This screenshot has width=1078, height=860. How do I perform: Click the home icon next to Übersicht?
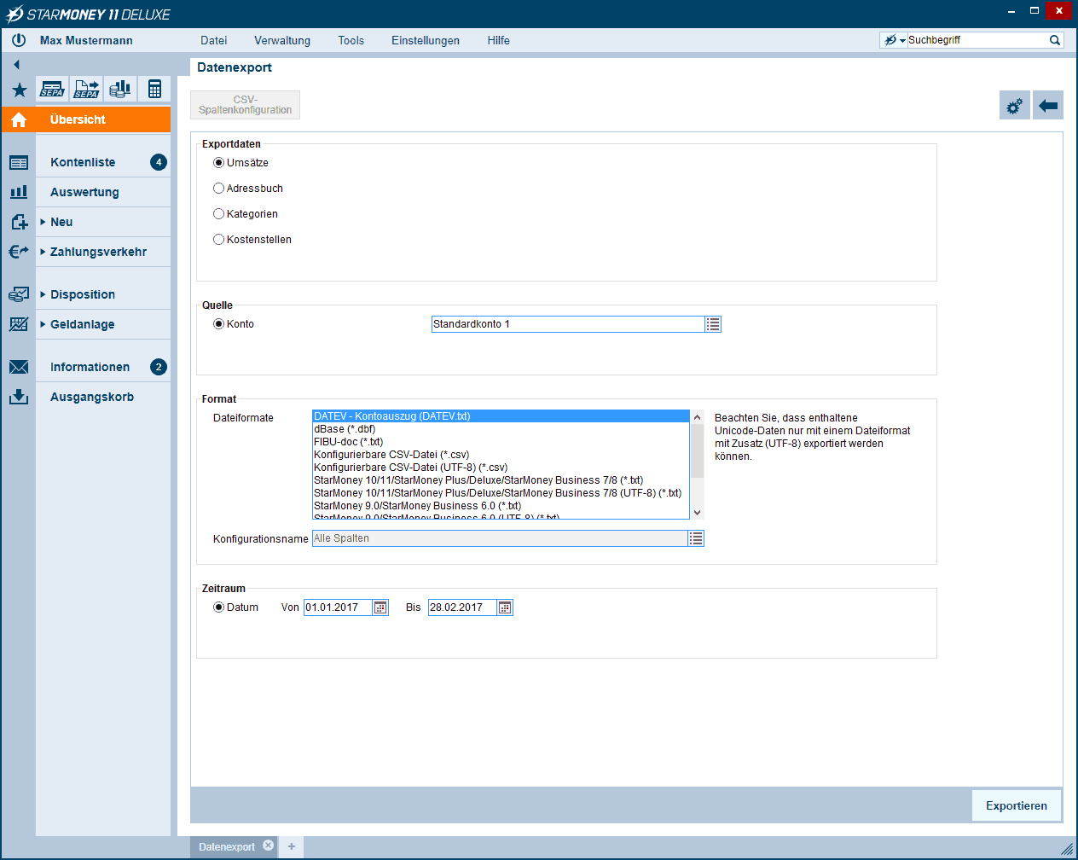click(19, 119)
